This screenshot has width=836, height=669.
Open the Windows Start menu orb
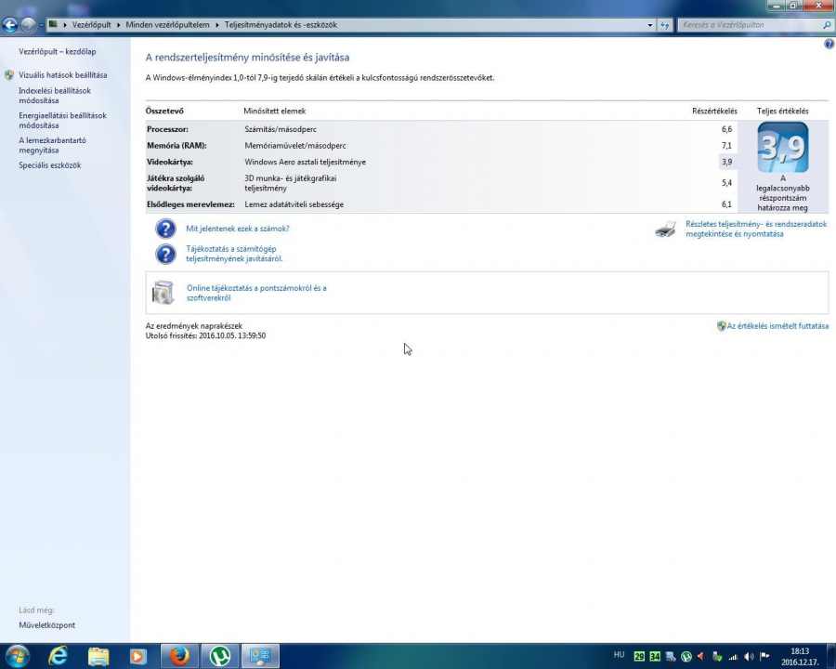coord(17,656)
